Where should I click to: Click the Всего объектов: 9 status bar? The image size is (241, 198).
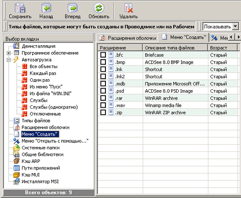49,192
